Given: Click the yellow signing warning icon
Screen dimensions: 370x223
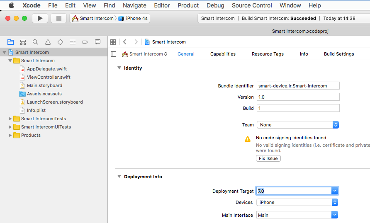Looking at the screenshot, I should click(248, 139).
